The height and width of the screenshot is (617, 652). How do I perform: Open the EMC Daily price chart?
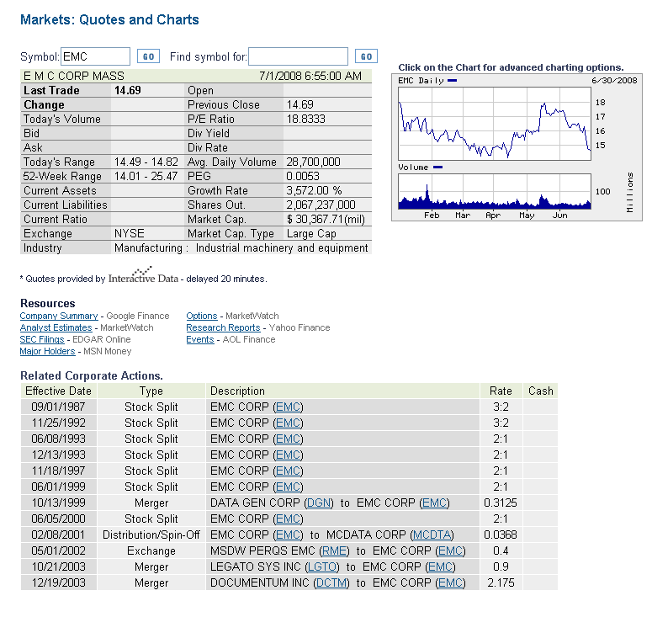tap(517, 147)
